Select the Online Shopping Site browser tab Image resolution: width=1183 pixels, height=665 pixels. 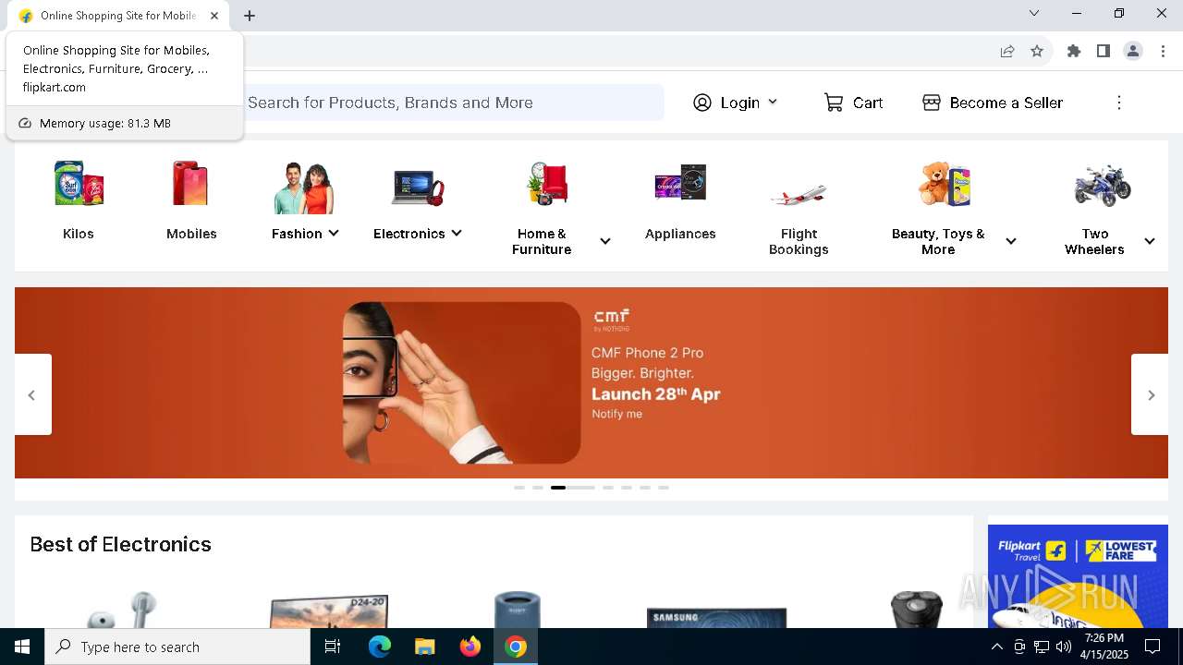120,16
